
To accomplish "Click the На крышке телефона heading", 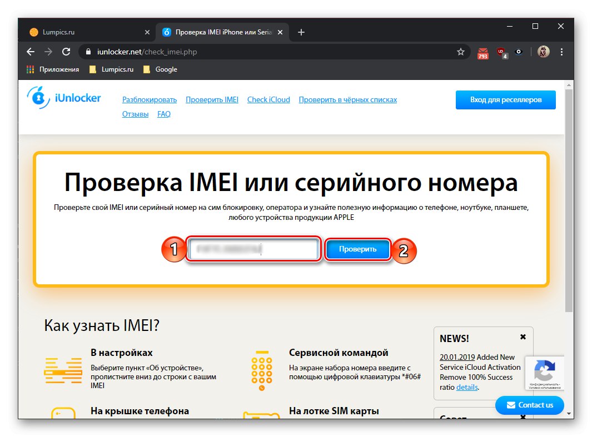I will coord(140,411).
